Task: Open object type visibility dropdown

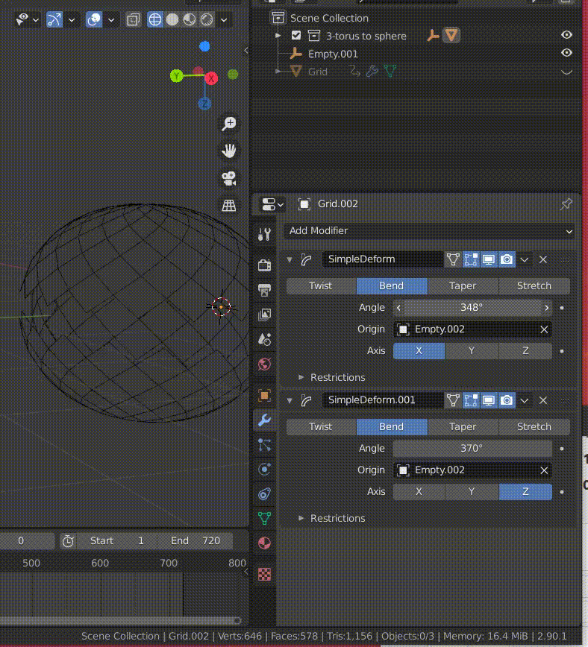Action: pos(27,19)
